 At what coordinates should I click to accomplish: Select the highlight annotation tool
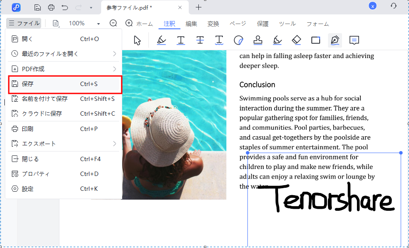click(x=162, y=40)
